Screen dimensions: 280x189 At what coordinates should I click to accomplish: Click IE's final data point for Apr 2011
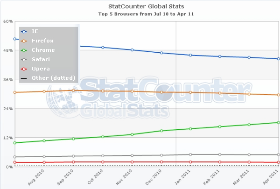(x=279, y=59)
